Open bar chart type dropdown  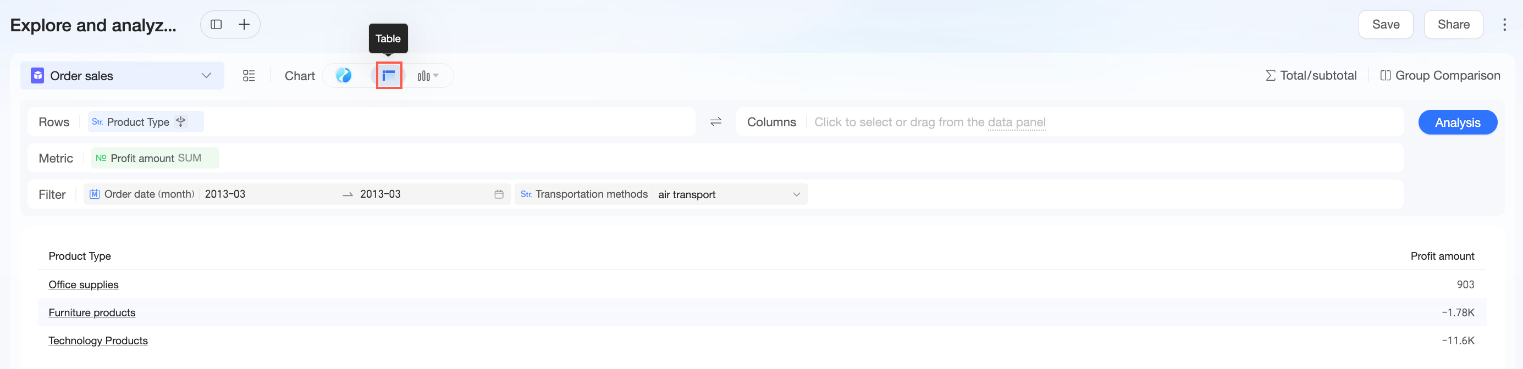point(427,76)
